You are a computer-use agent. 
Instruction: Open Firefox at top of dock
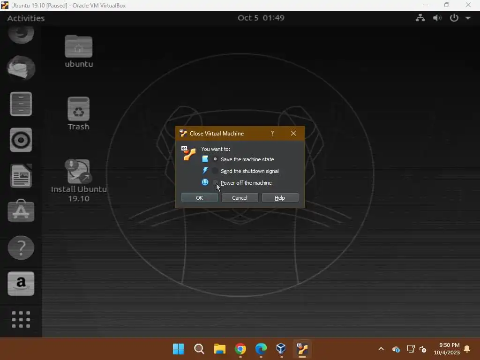point(21,34)
